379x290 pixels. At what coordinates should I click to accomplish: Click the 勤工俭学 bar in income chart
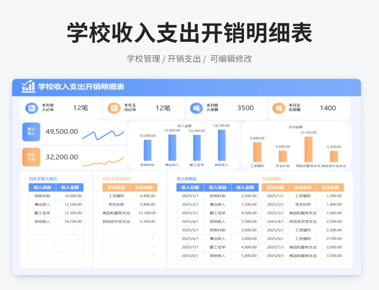(x=197, y=148)
